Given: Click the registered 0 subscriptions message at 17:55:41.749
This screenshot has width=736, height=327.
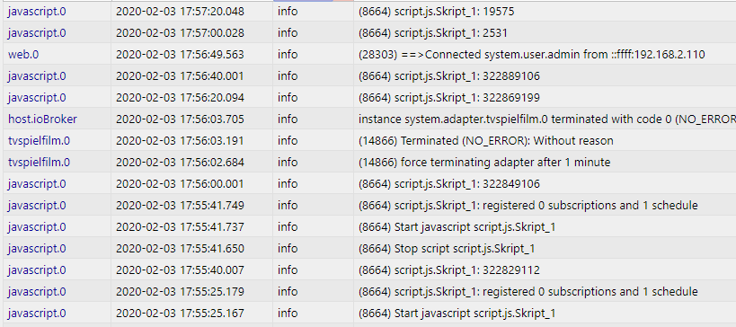Looking at the screenshot, I should 528,206.
